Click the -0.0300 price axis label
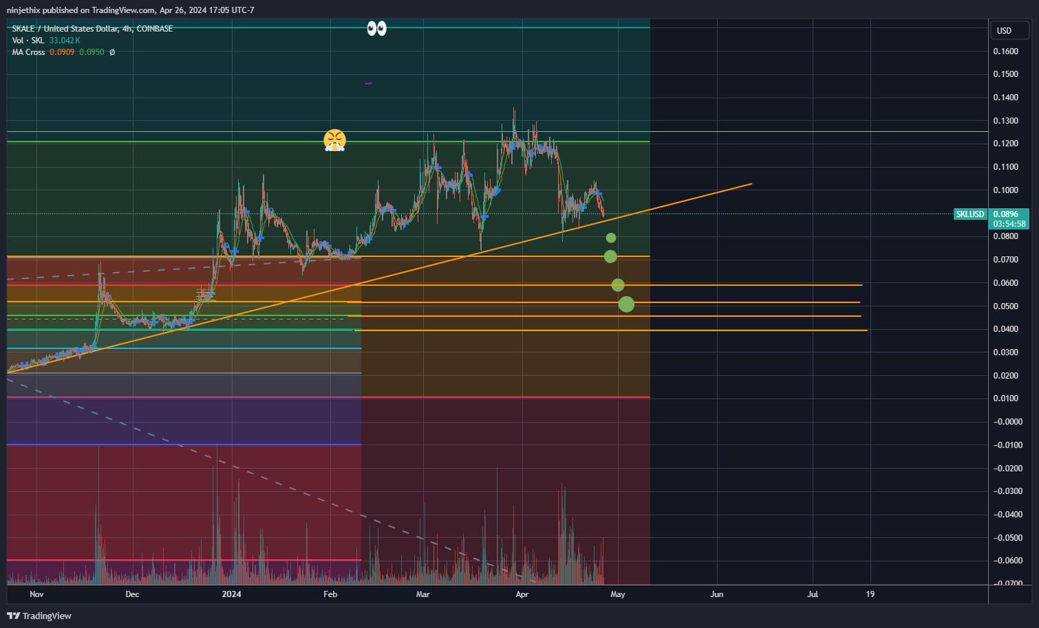Viewport: 1039px width, 628px height. (1008, 491)
